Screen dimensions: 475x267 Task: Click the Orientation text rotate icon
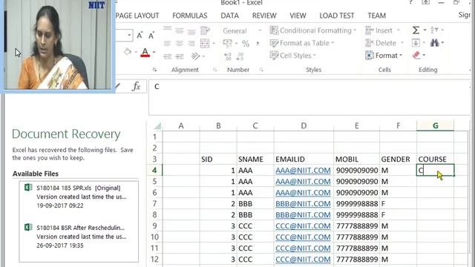(195, 56)
